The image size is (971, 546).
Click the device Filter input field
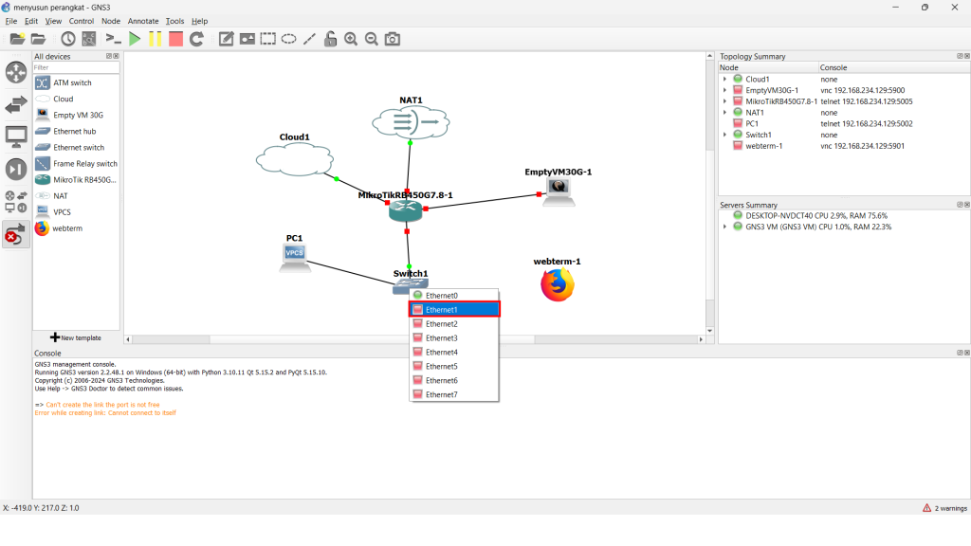(76, 67)
